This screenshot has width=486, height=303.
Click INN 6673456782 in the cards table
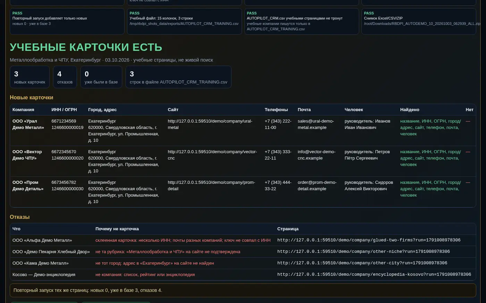click(64, 182)
